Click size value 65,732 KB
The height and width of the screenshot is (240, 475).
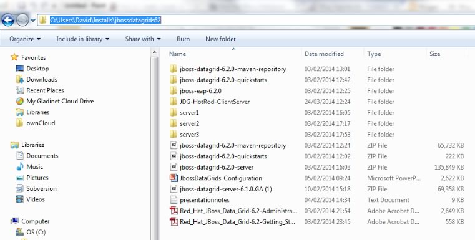[451, 145]
